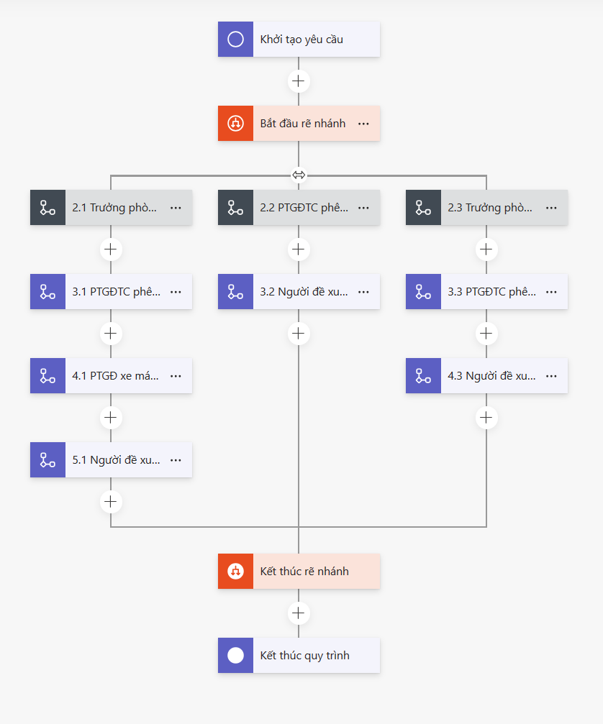The width and height of the screenshot is (603, 724).
Task: Click the branch width resize handle below Bắt đầu rẽ nhánh
Action: click(299, 175)
